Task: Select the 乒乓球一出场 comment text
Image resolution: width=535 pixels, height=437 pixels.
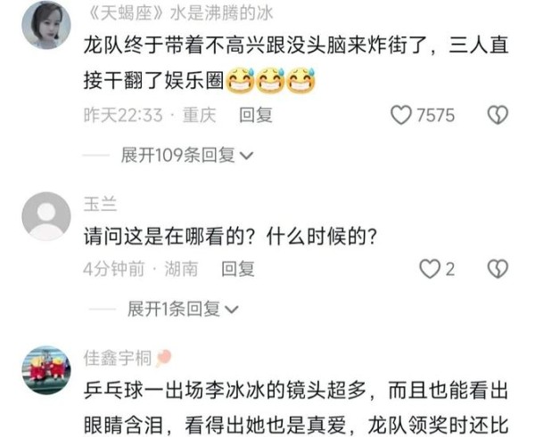Action: 296,408
